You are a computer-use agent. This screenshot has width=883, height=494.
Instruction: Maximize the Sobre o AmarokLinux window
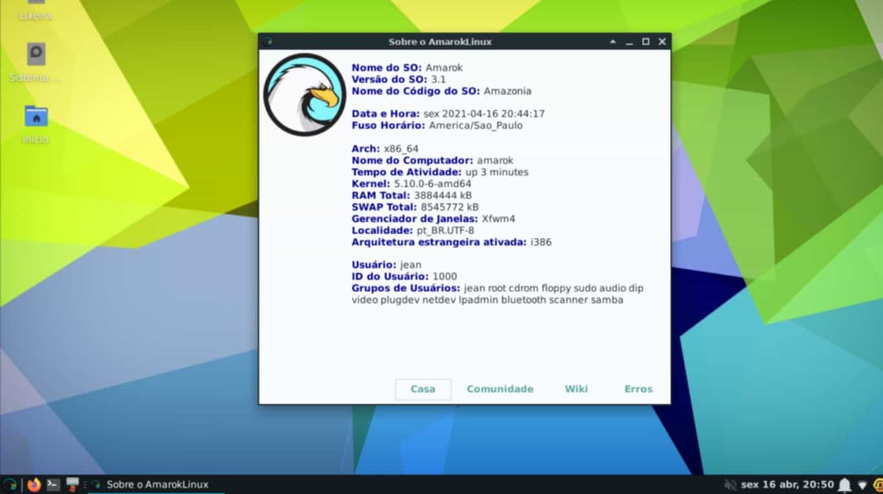645,41
